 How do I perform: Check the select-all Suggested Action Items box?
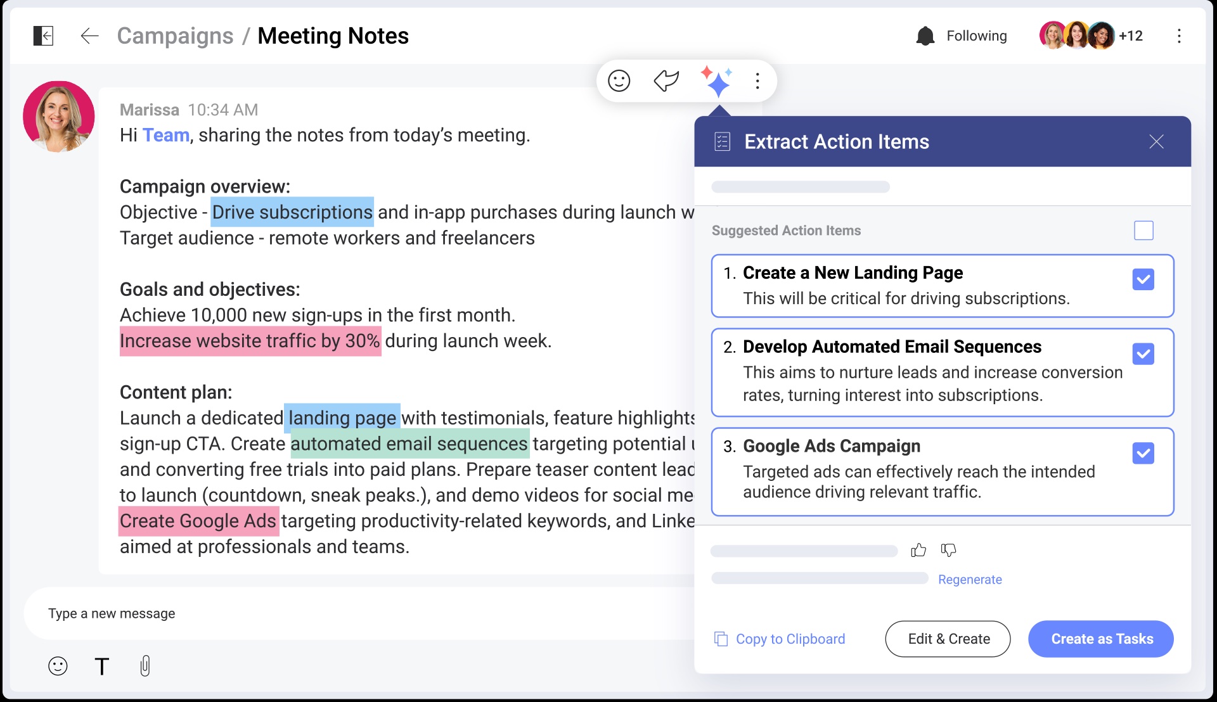click(x=1143, y=230)
